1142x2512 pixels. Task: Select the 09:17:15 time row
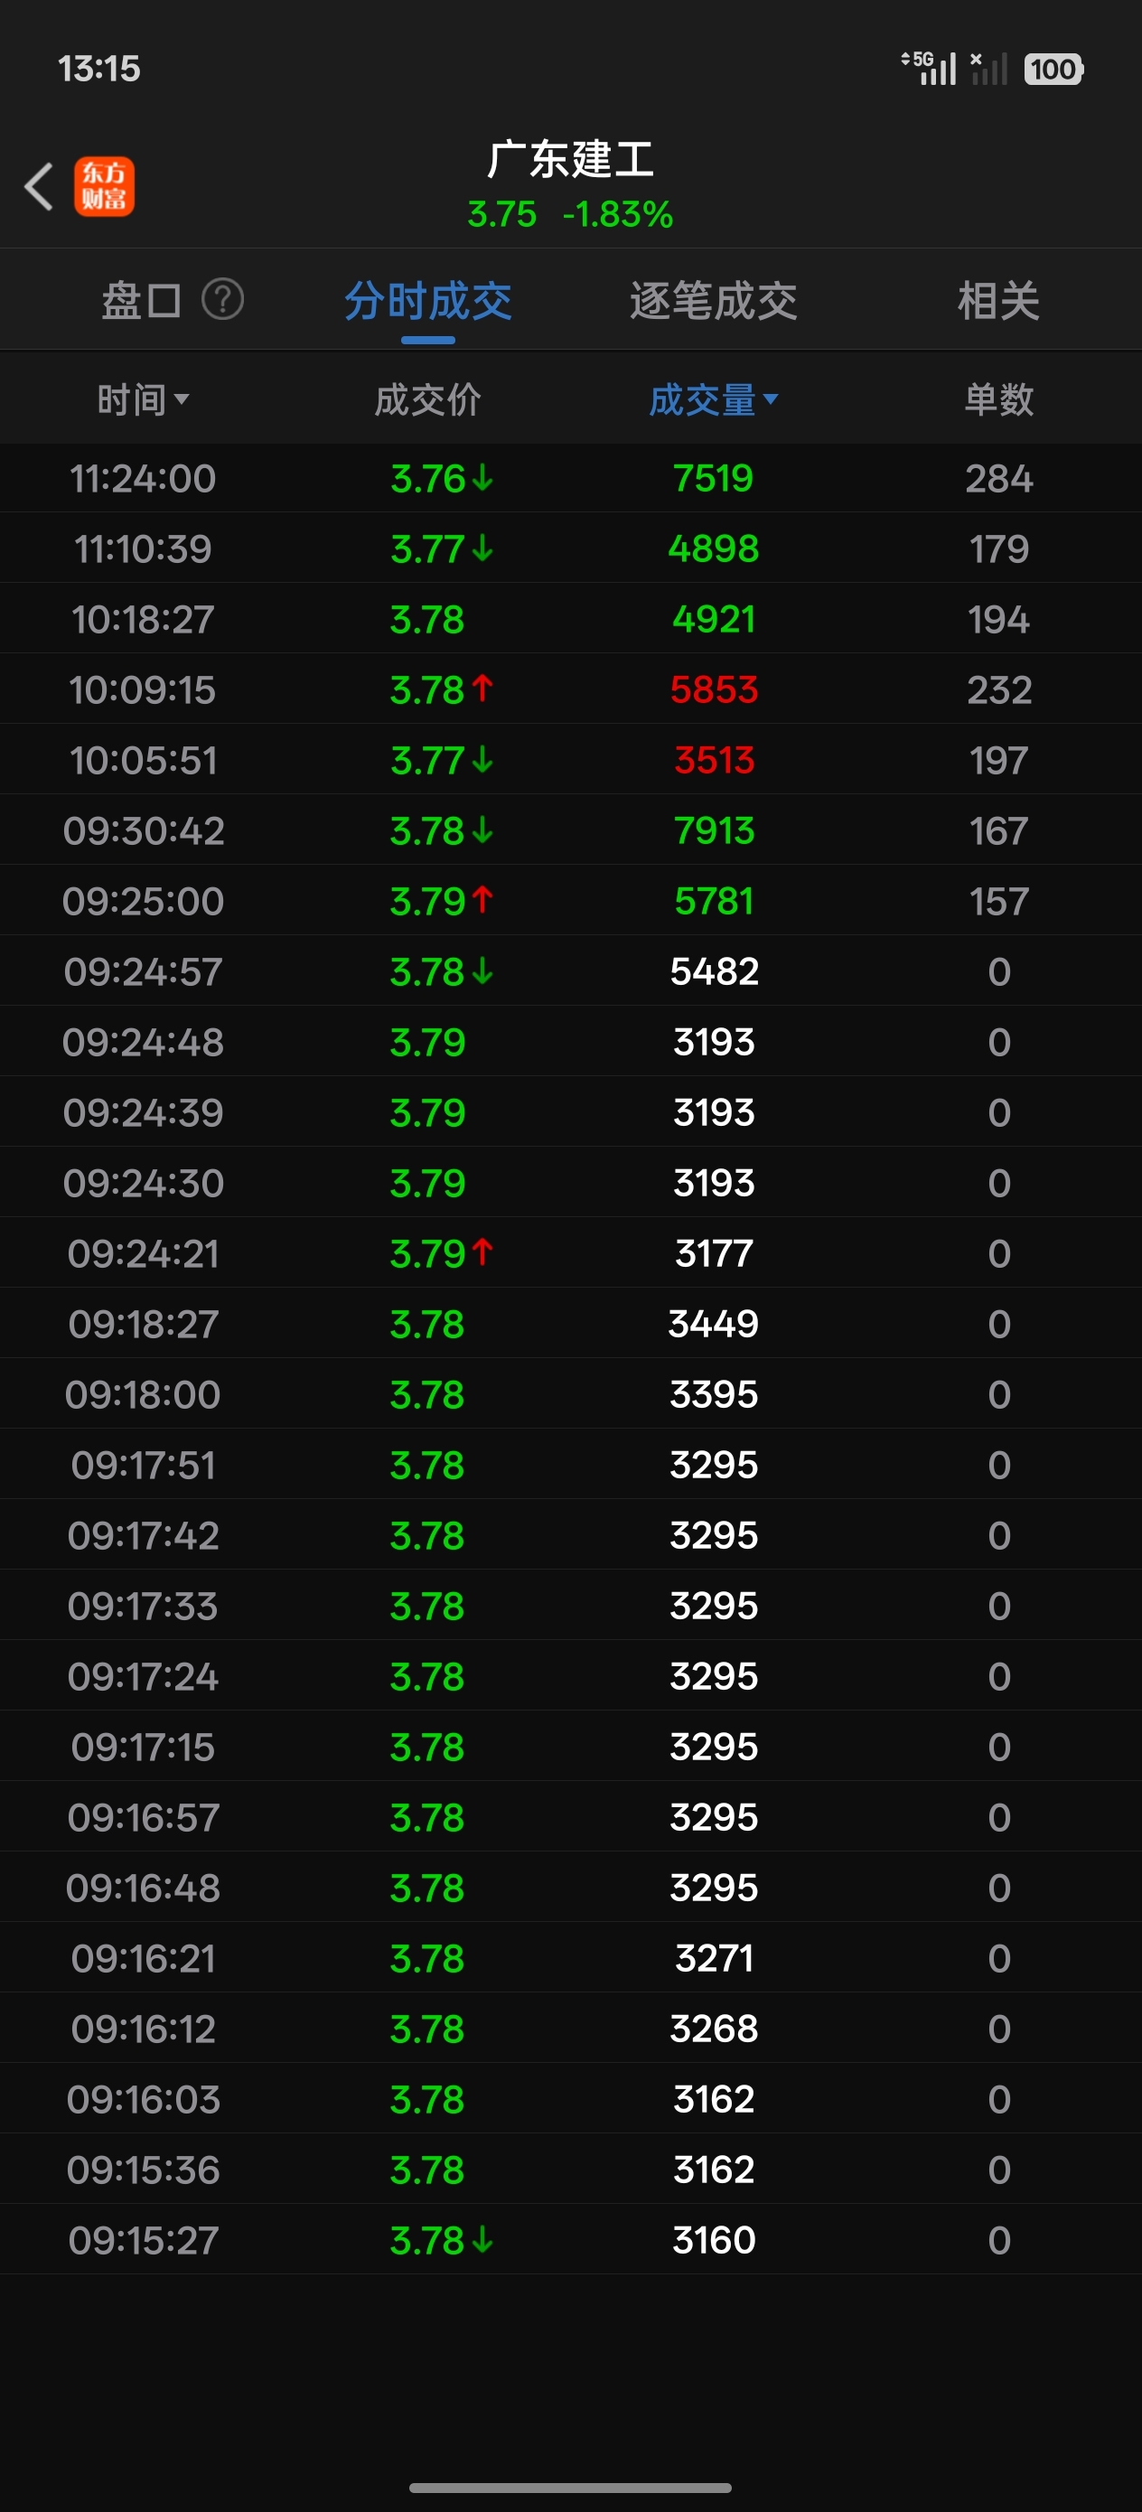click(x=570, y=1746)
